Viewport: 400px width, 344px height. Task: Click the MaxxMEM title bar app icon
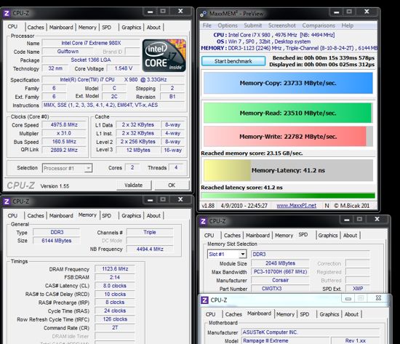(204, 14)
